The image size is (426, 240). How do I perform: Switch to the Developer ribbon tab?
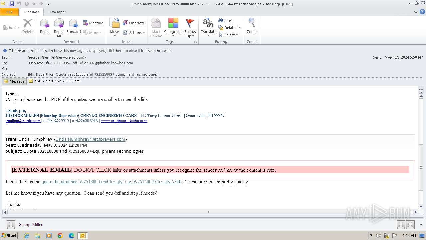(x=57, y=12)
